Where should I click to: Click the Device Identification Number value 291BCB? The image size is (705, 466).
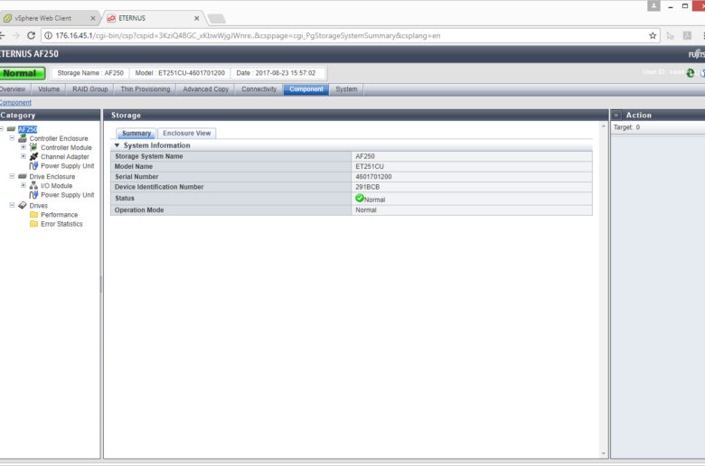click(367, 187)
